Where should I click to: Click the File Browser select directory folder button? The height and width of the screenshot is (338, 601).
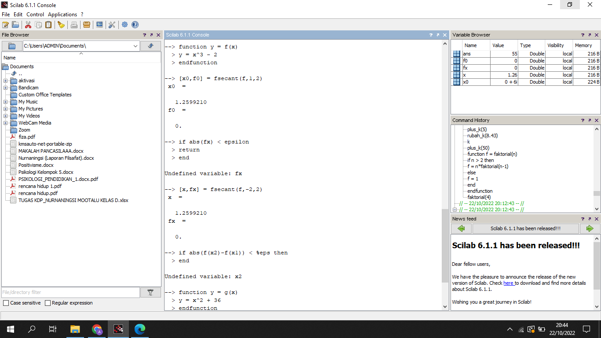[12, 46]
